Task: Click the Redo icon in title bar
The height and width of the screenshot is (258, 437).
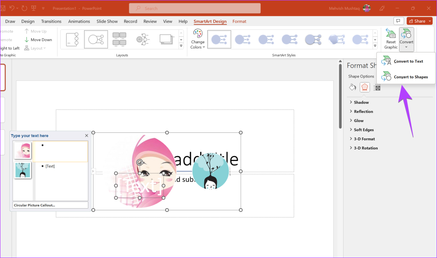Action: pyautogui.click(x=24, y=8)
